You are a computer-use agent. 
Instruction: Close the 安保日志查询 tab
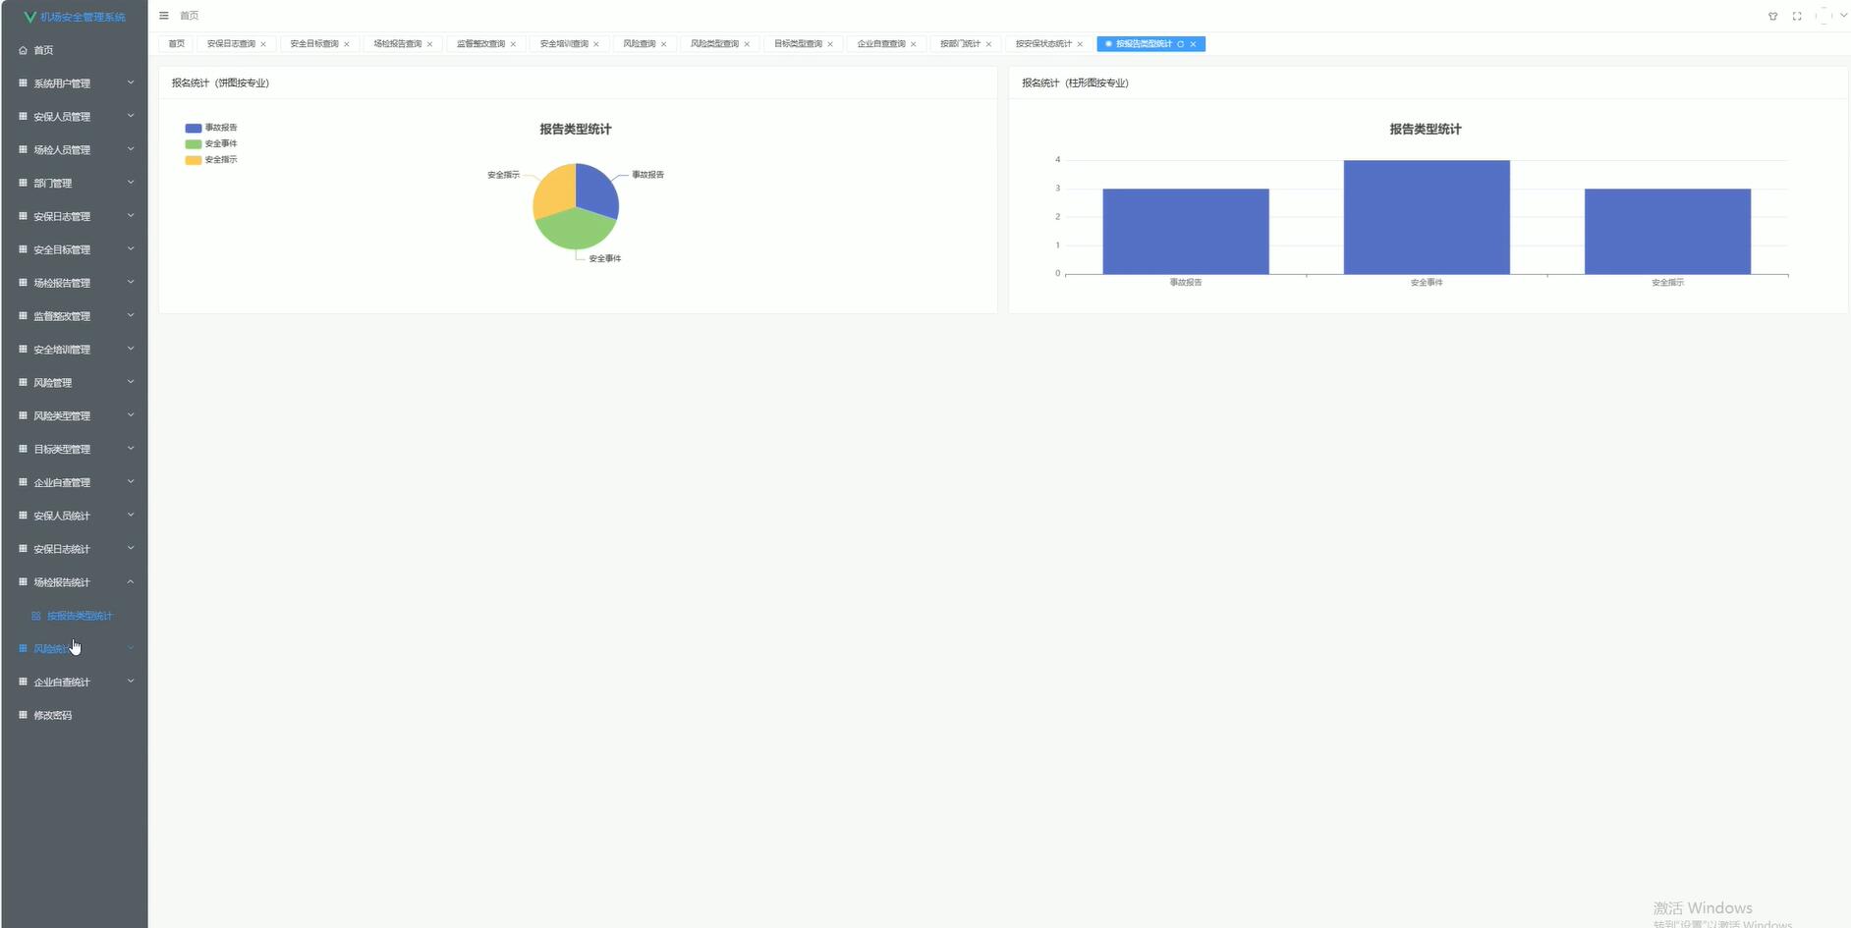263,44
